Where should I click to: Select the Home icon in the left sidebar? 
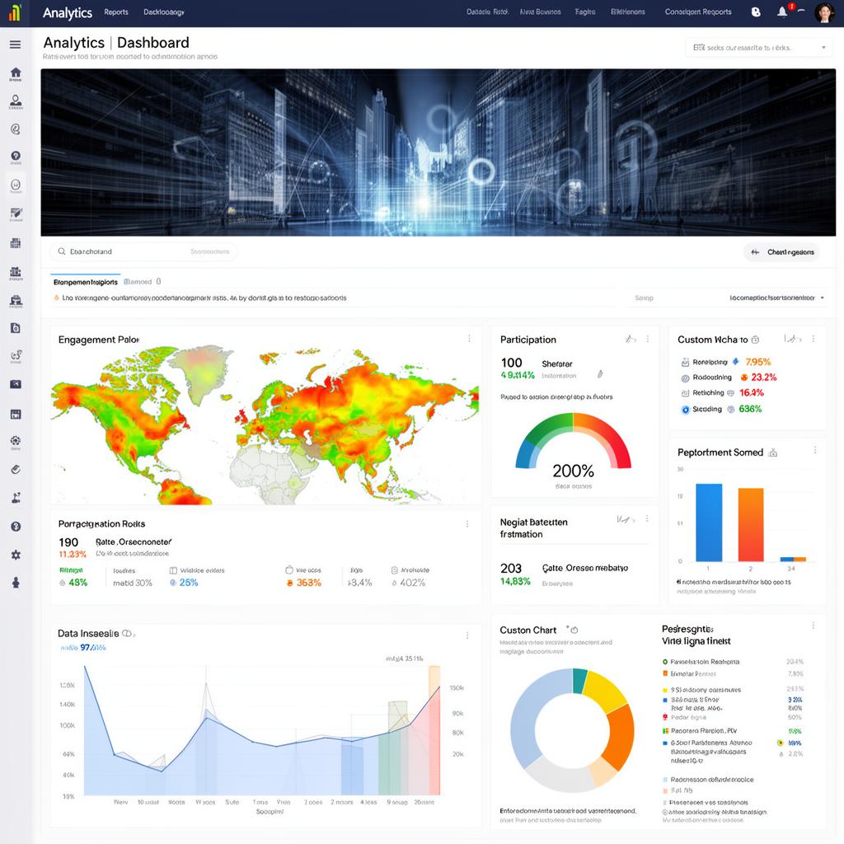pos(15,73)
